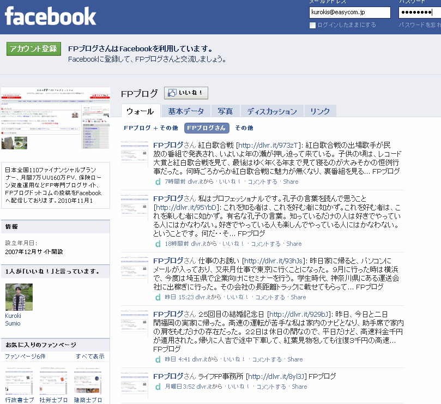Click the すべて表示 link

click(90, 357)
